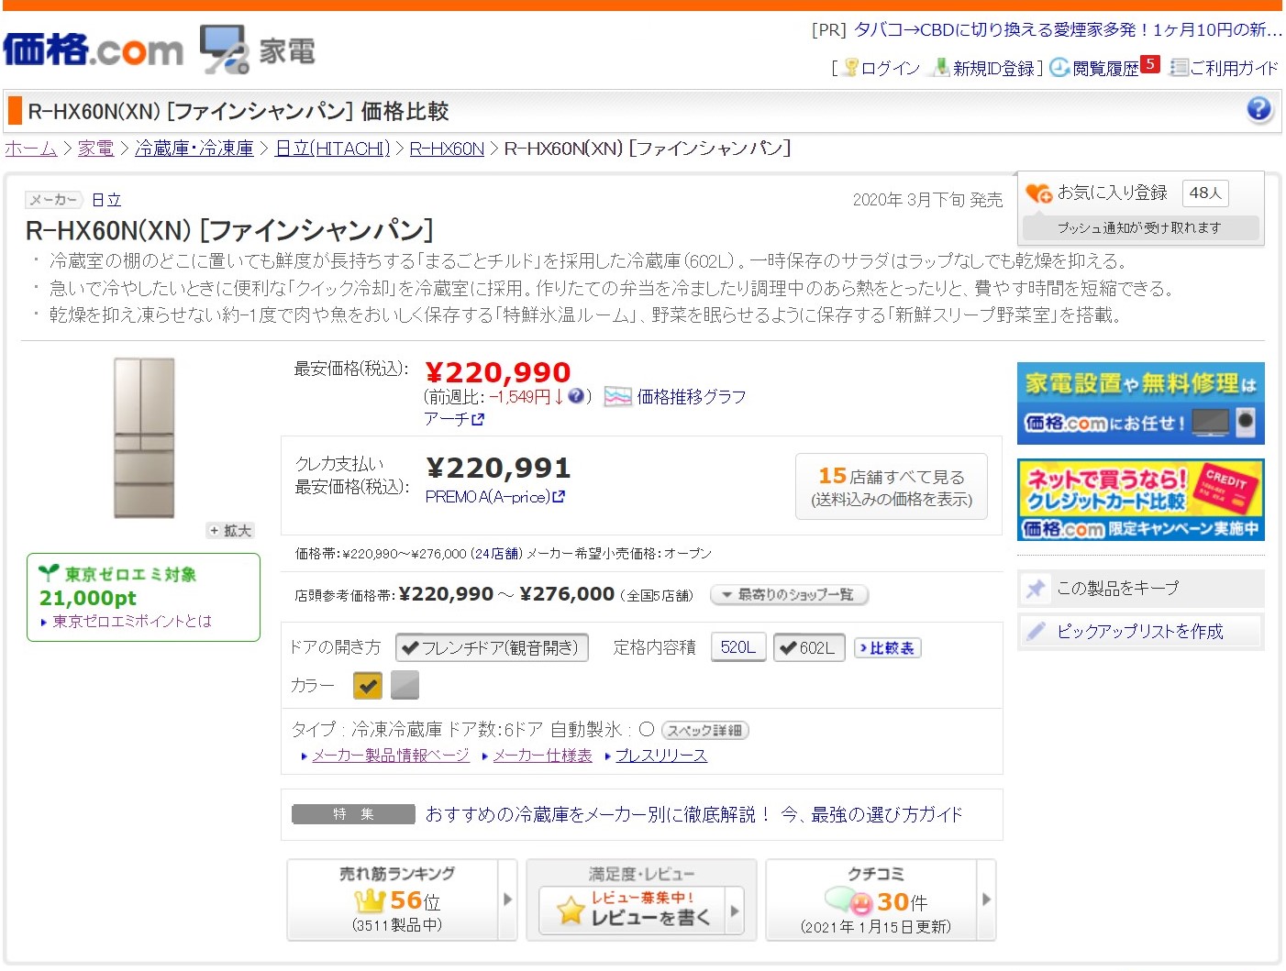Click the 比較表 button
This screenshot has height=971, width=1286.
pyautogui.click(x=888, y=648)
